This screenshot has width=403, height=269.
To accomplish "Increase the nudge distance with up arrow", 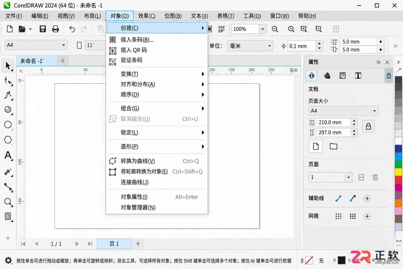I will pos(319,43).
